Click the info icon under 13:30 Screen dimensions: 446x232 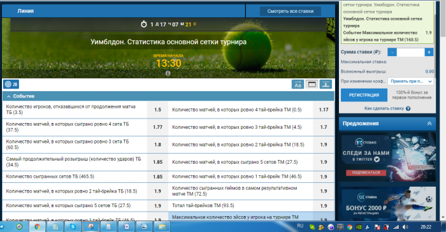click(168, 73)
